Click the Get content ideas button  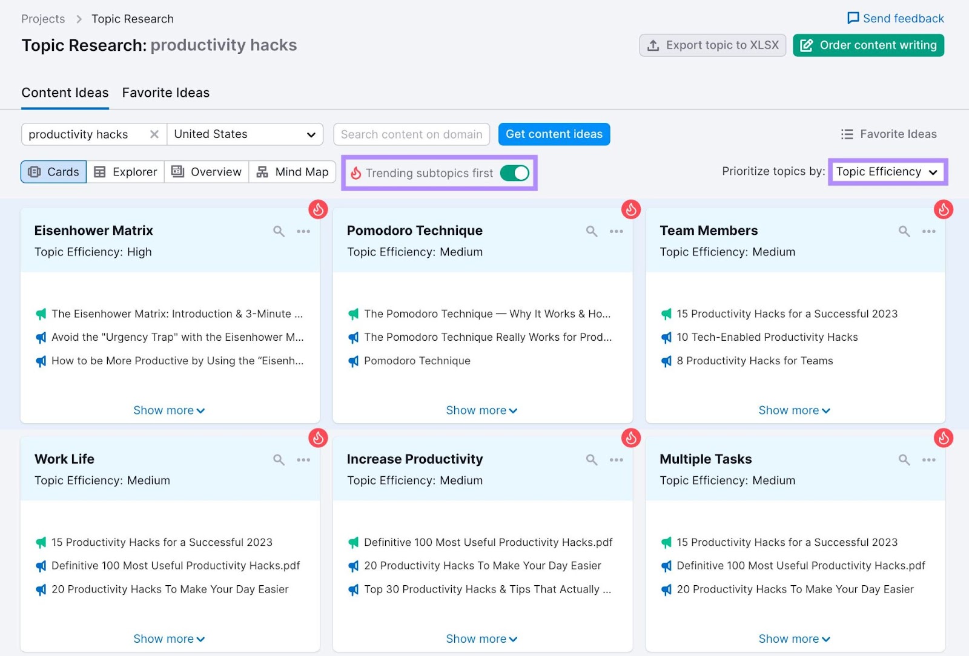(554, 134)
